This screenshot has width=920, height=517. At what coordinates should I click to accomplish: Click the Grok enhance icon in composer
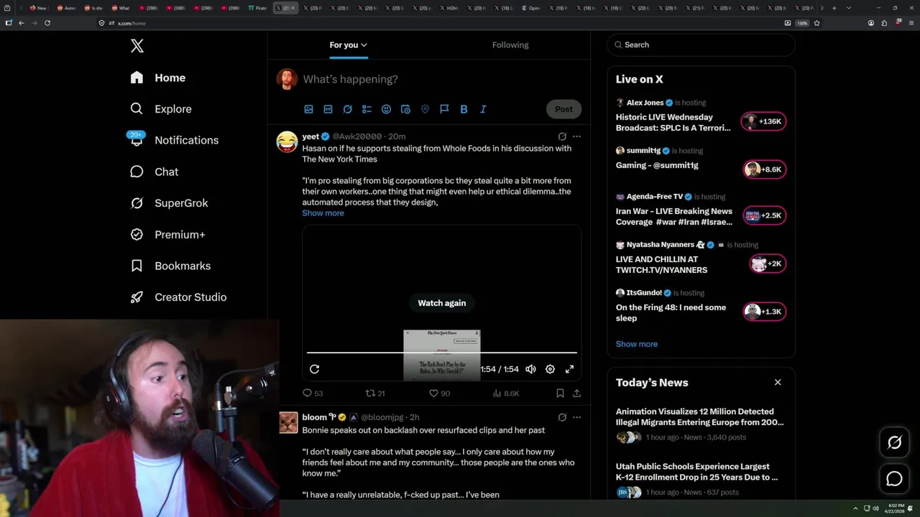347,109
